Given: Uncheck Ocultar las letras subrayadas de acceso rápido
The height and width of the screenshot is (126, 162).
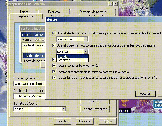Looking at the screenshot, I should [54, 78].
